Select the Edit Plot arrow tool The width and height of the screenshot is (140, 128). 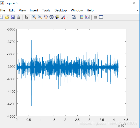[26, 17]
